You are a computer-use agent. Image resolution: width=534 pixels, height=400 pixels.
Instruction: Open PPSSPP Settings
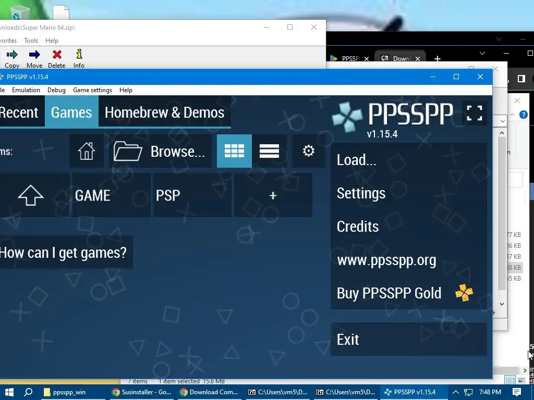tap(409, 193)
